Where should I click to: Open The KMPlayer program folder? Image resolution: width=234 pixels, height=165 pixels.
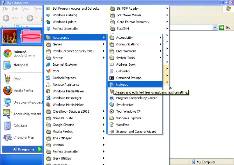tap(75, 138)
